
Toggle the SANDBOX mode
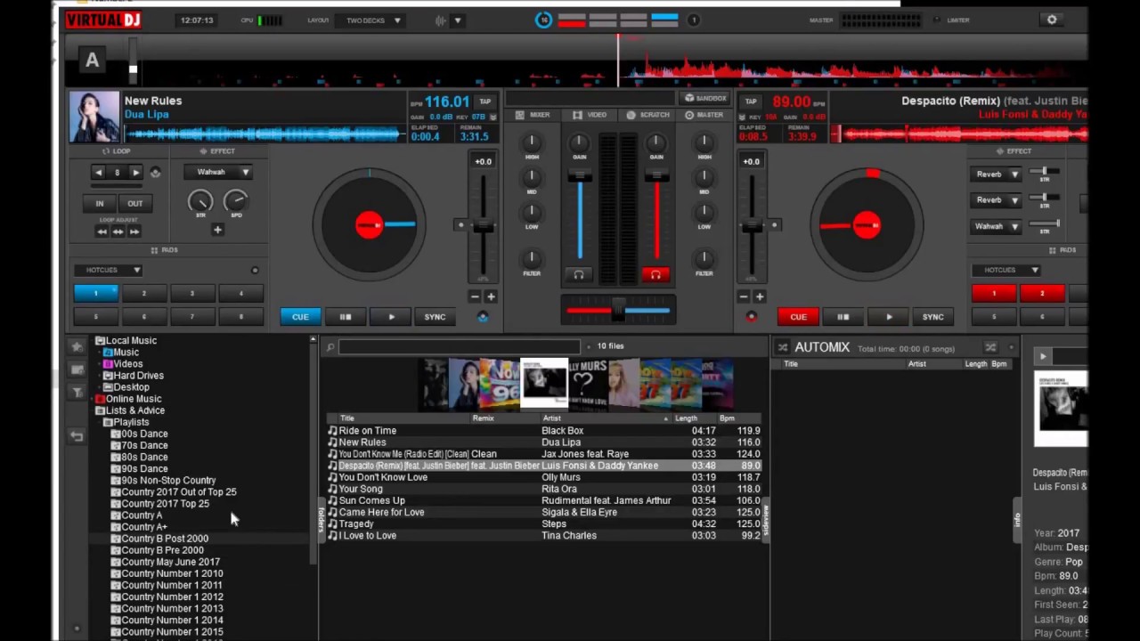[x=705, y=98]
